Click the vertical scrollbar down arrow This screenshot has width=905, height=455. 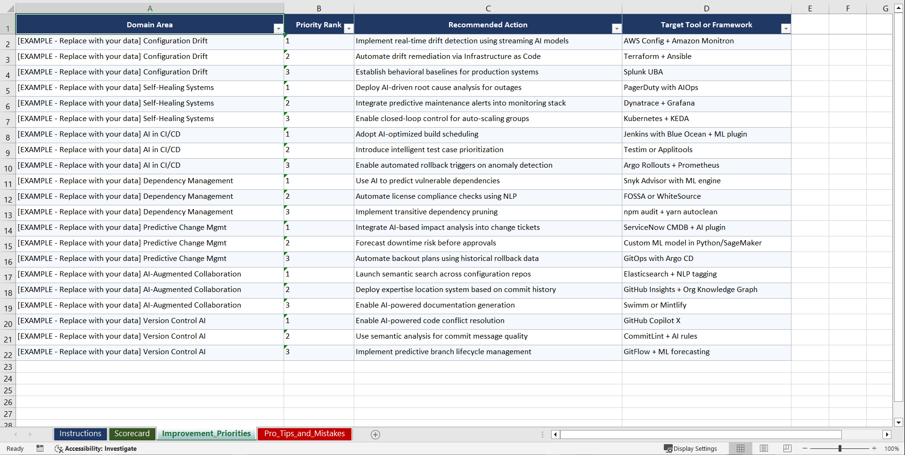(x=899, y=422)
